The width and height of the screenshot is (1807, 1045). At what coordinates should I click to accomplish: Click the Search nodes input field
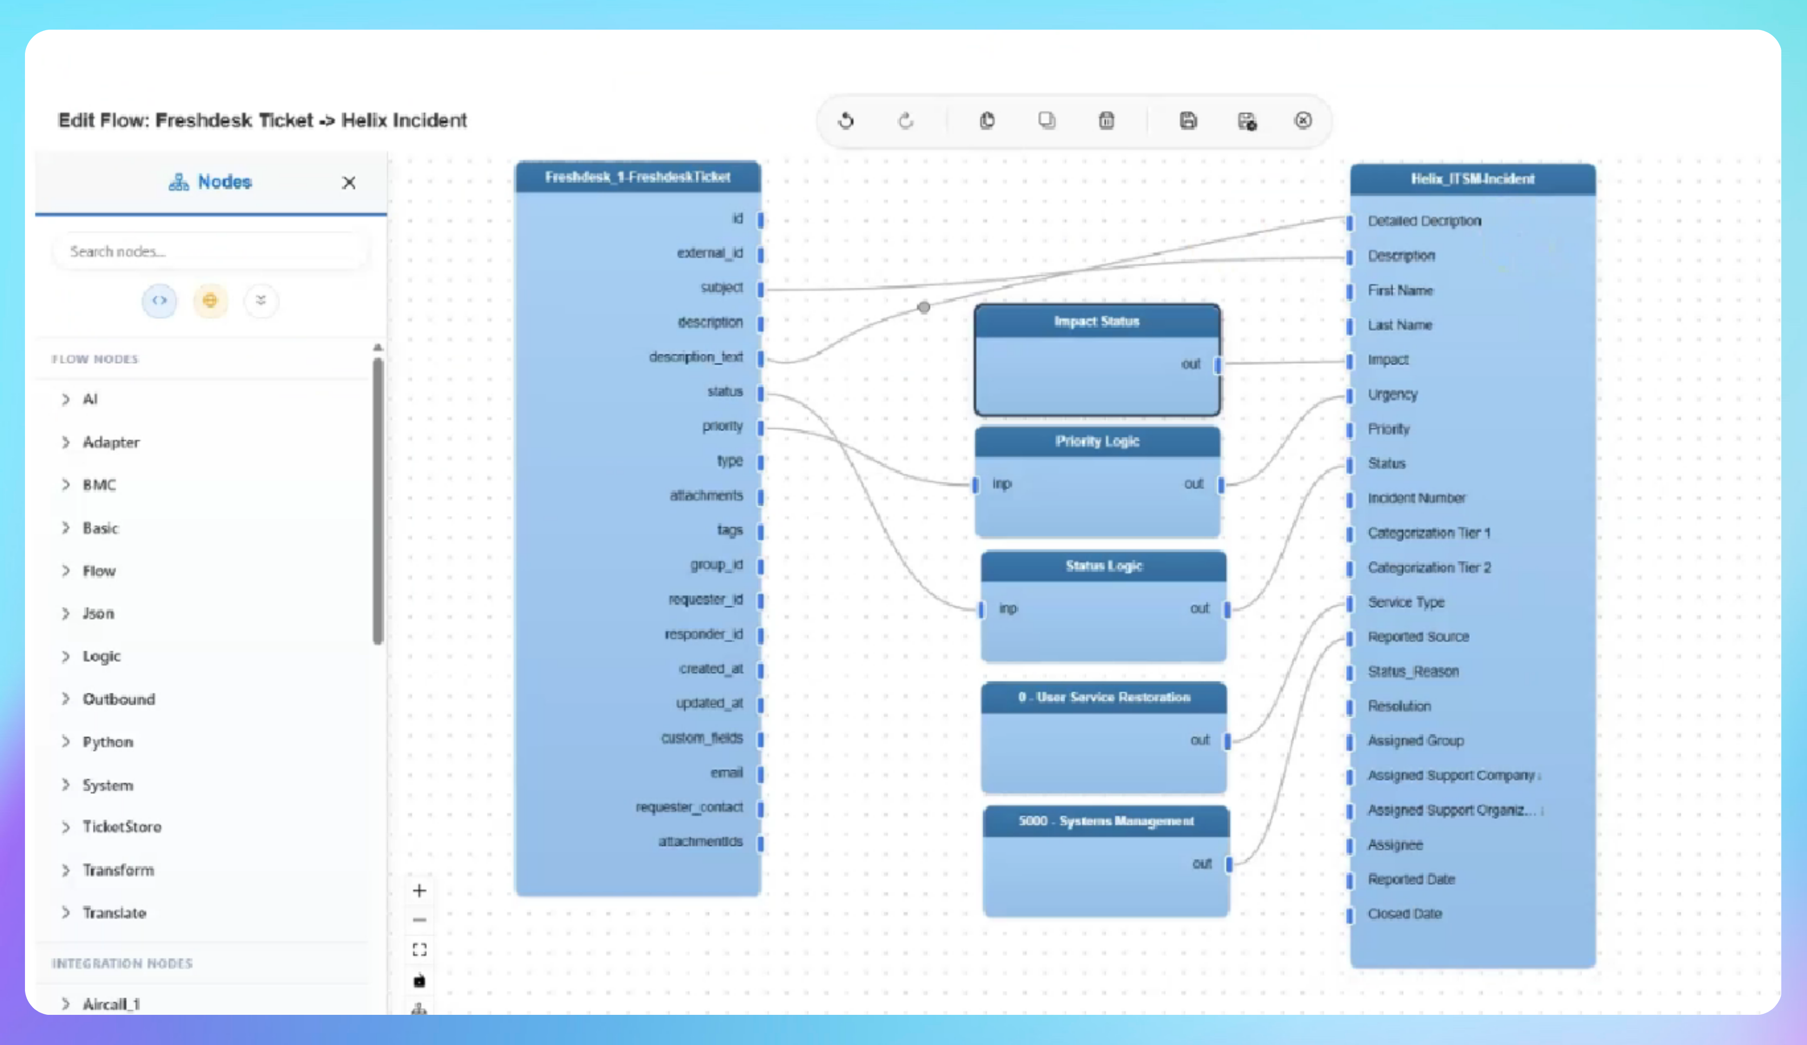click(210, 252)
